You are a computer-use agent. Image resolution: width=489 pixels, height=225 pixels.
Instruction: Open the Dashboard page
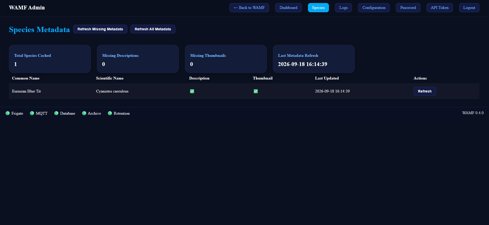tap(288, 8)
